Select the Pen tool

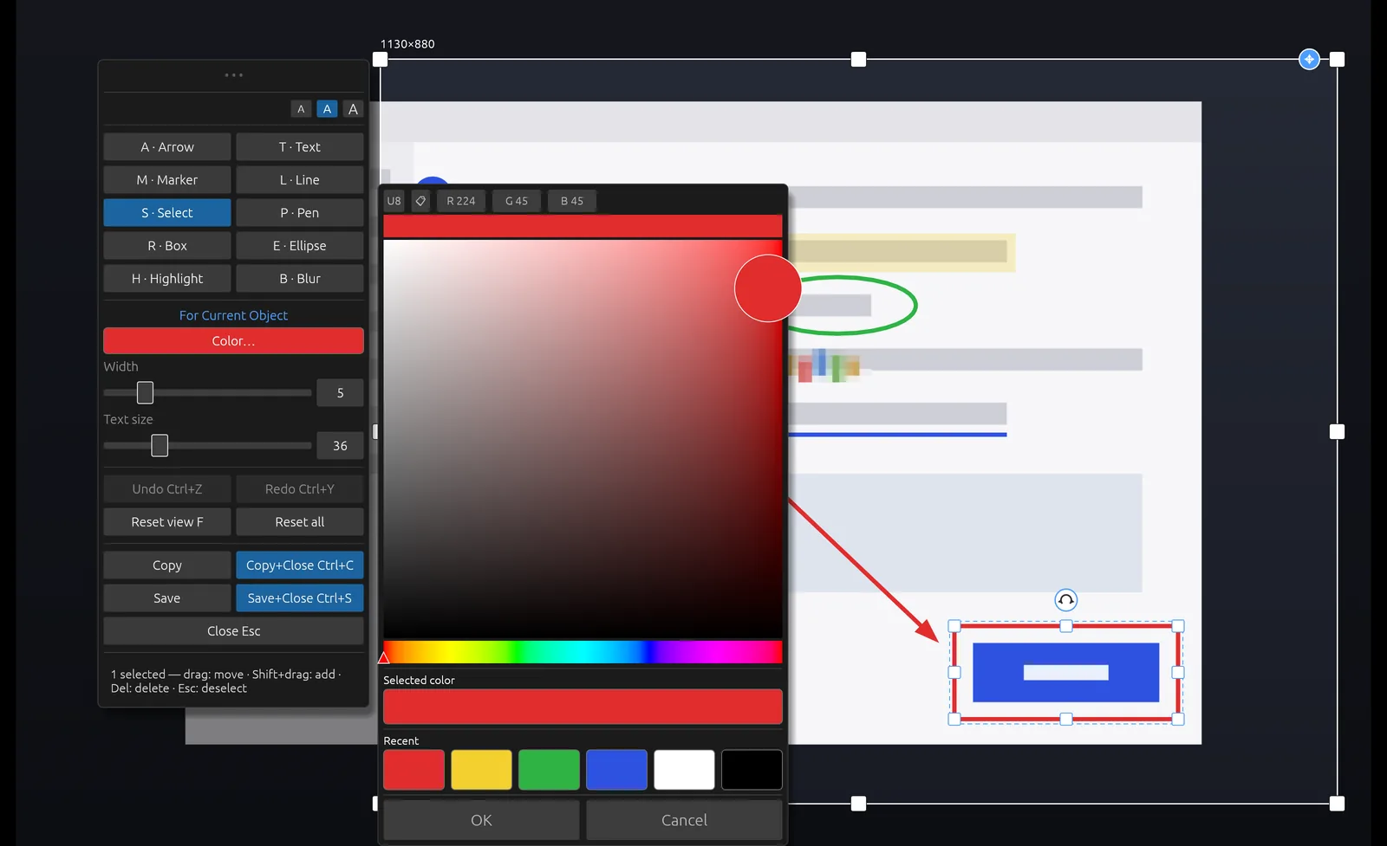(x=300, y=213)
